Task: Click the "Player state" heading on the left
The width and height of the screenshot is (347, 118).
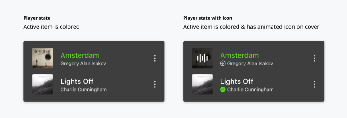Action: tap(37, 18)
